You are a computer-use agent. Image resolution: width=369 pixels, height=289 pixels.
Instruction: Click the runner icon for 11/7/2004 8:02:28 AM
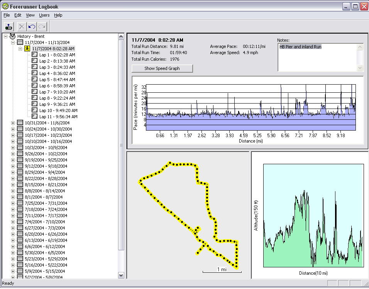[x=27, y=49]
